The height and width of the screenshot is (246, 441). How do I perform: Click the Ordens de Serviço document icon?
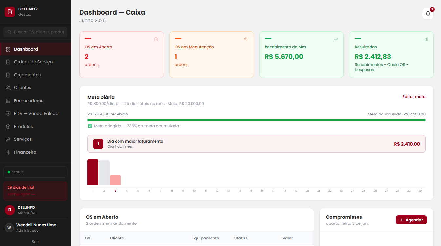tap(8, 62)
